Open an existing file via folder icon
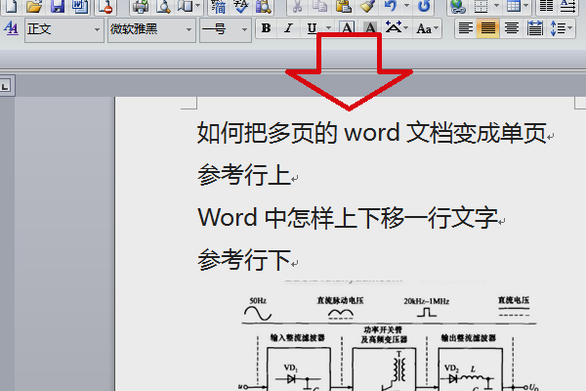 tap(34, 6)
